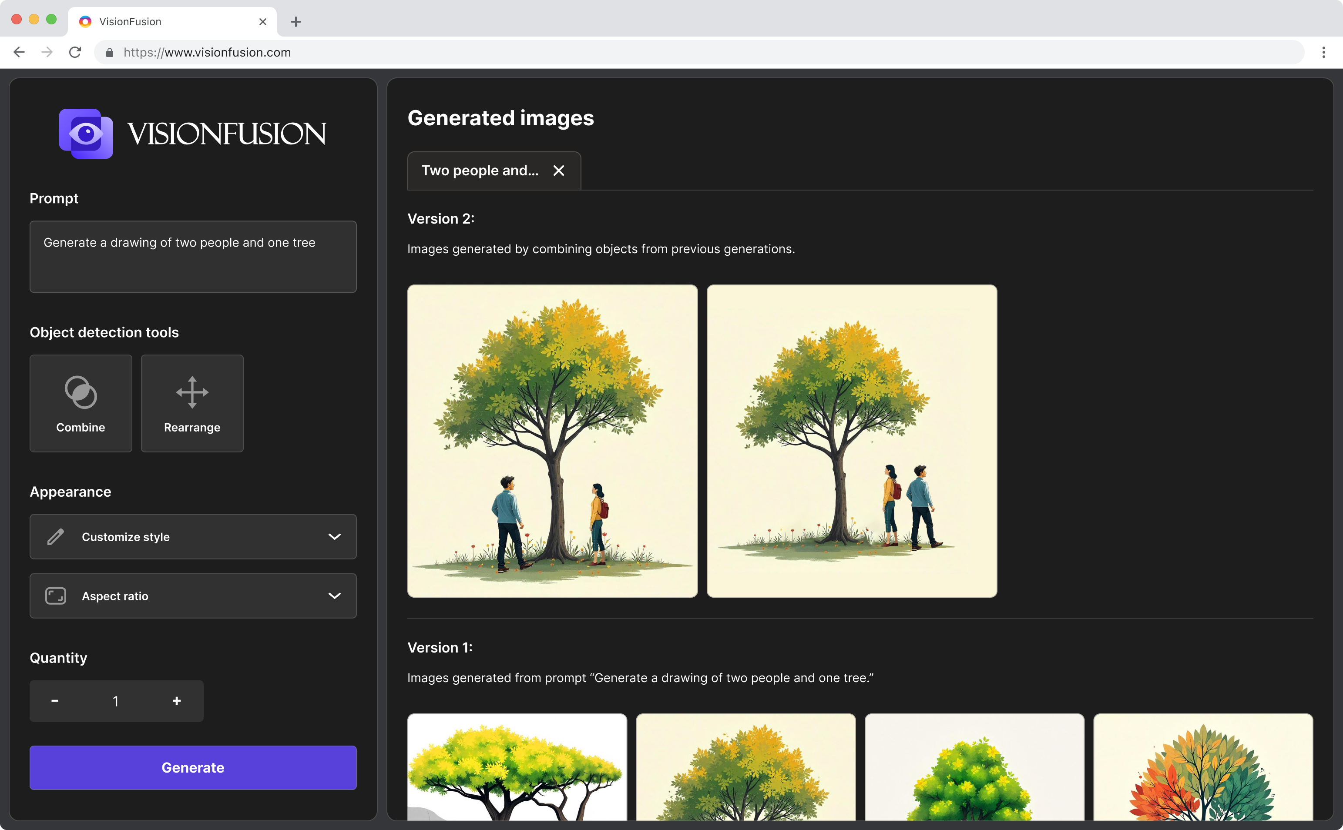Expand the Customize style dropdown
Screen dimensions: 1343x830
(334, 536)
